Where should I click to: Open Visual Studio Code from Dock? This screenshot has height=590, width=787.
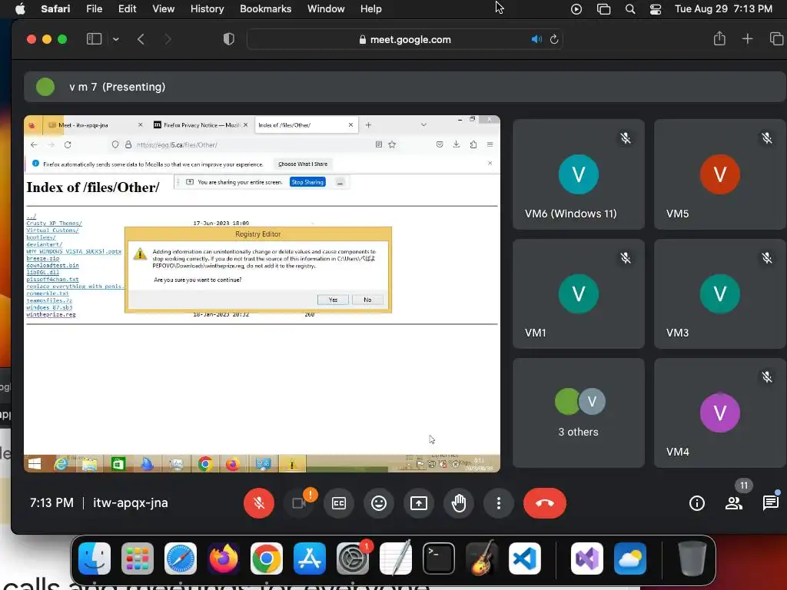click(524, 559)
